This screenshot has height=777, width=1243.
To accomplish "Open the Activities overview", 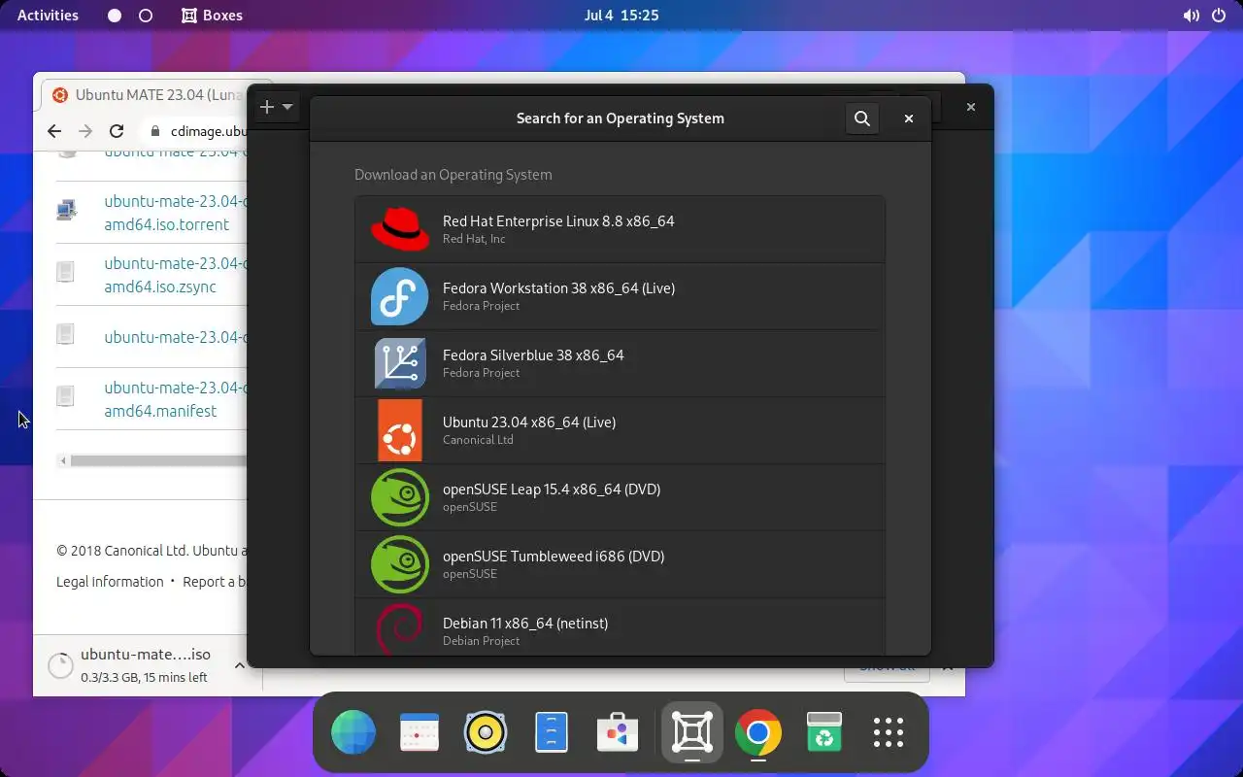I will click(48, 16).
